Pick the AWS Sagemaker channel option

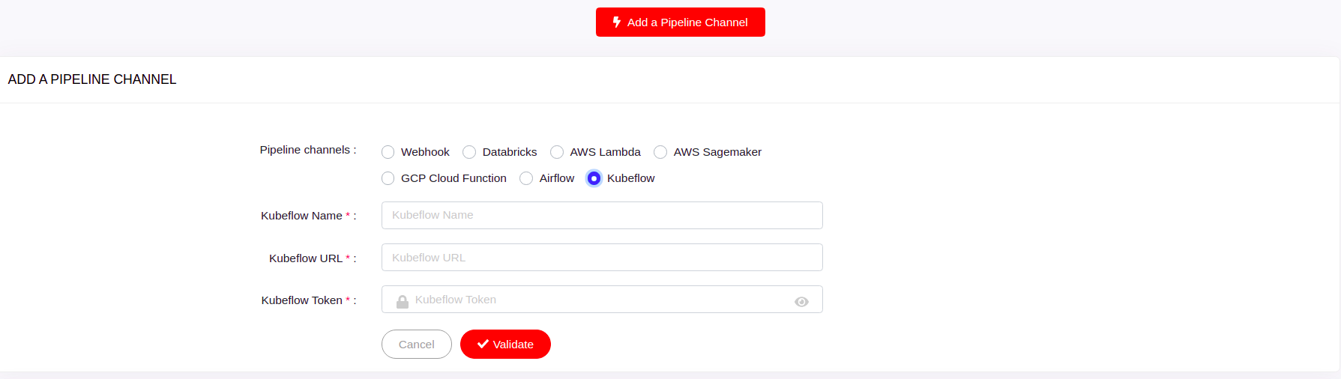[x=660, y=152]
